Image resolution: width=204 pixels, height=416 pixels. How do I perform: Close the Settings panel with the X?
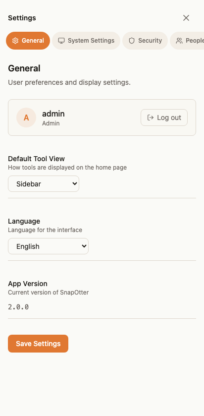pos(186,18)
